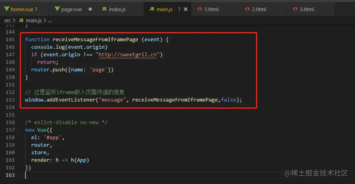
Task: Click the return; statement on line 148
Action: point(48,62)
